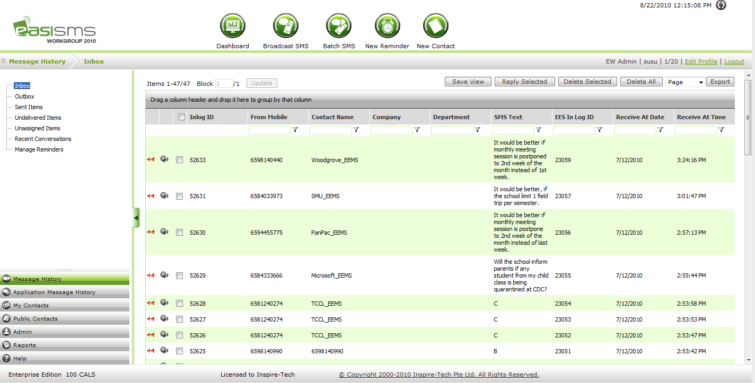The image size is (755, 383).
Task: Click the red reply arrows for message 52625
Action: pos(151,351)
